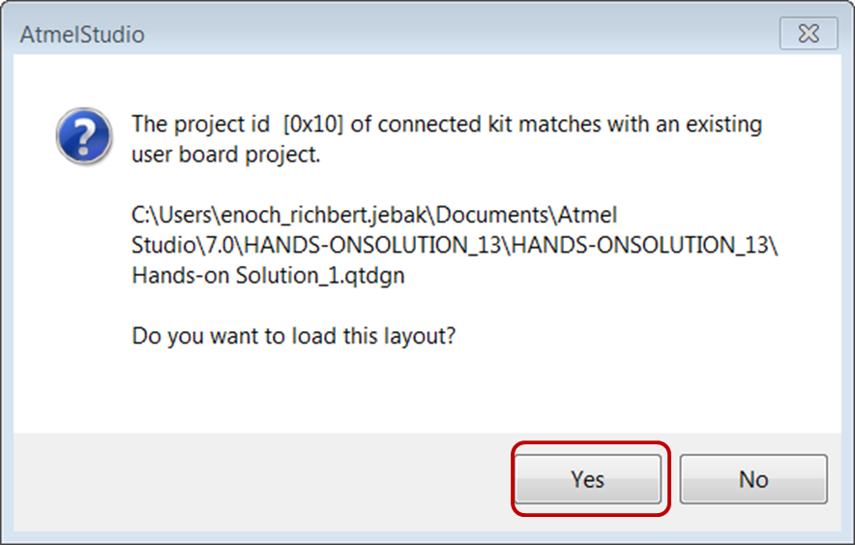Click the 'Do you want to load this layout?' question
This screenshot has width=855, height=545.
pyautogui.click(x=294, y=338)
